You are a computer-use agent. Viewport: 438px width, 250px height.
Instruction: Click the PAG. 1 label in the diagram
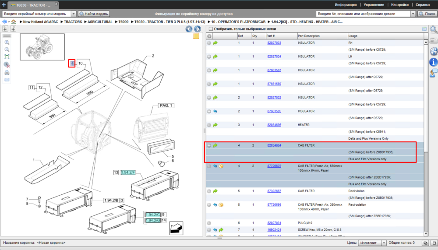coord(166,106)
